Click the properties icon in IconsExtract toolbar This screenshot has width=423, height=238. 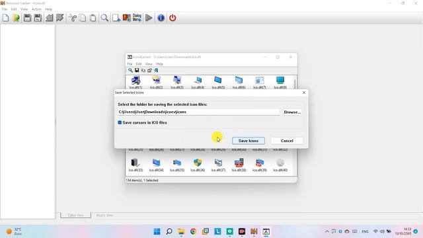coord(149,71)
